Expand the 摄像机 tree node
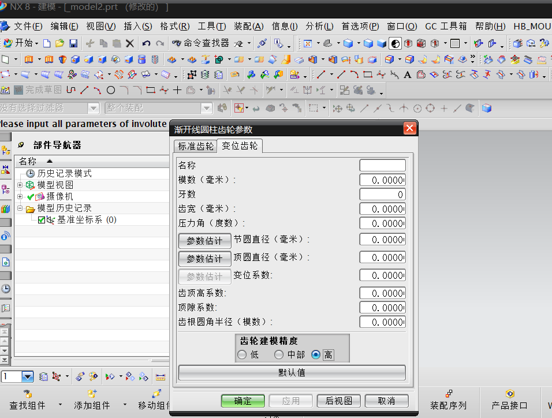 point(20,196)
